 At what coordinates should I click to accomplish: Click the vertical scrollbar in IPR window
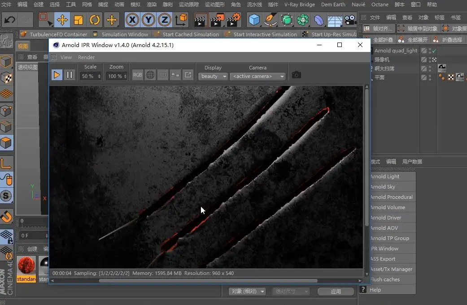(367, 158)
